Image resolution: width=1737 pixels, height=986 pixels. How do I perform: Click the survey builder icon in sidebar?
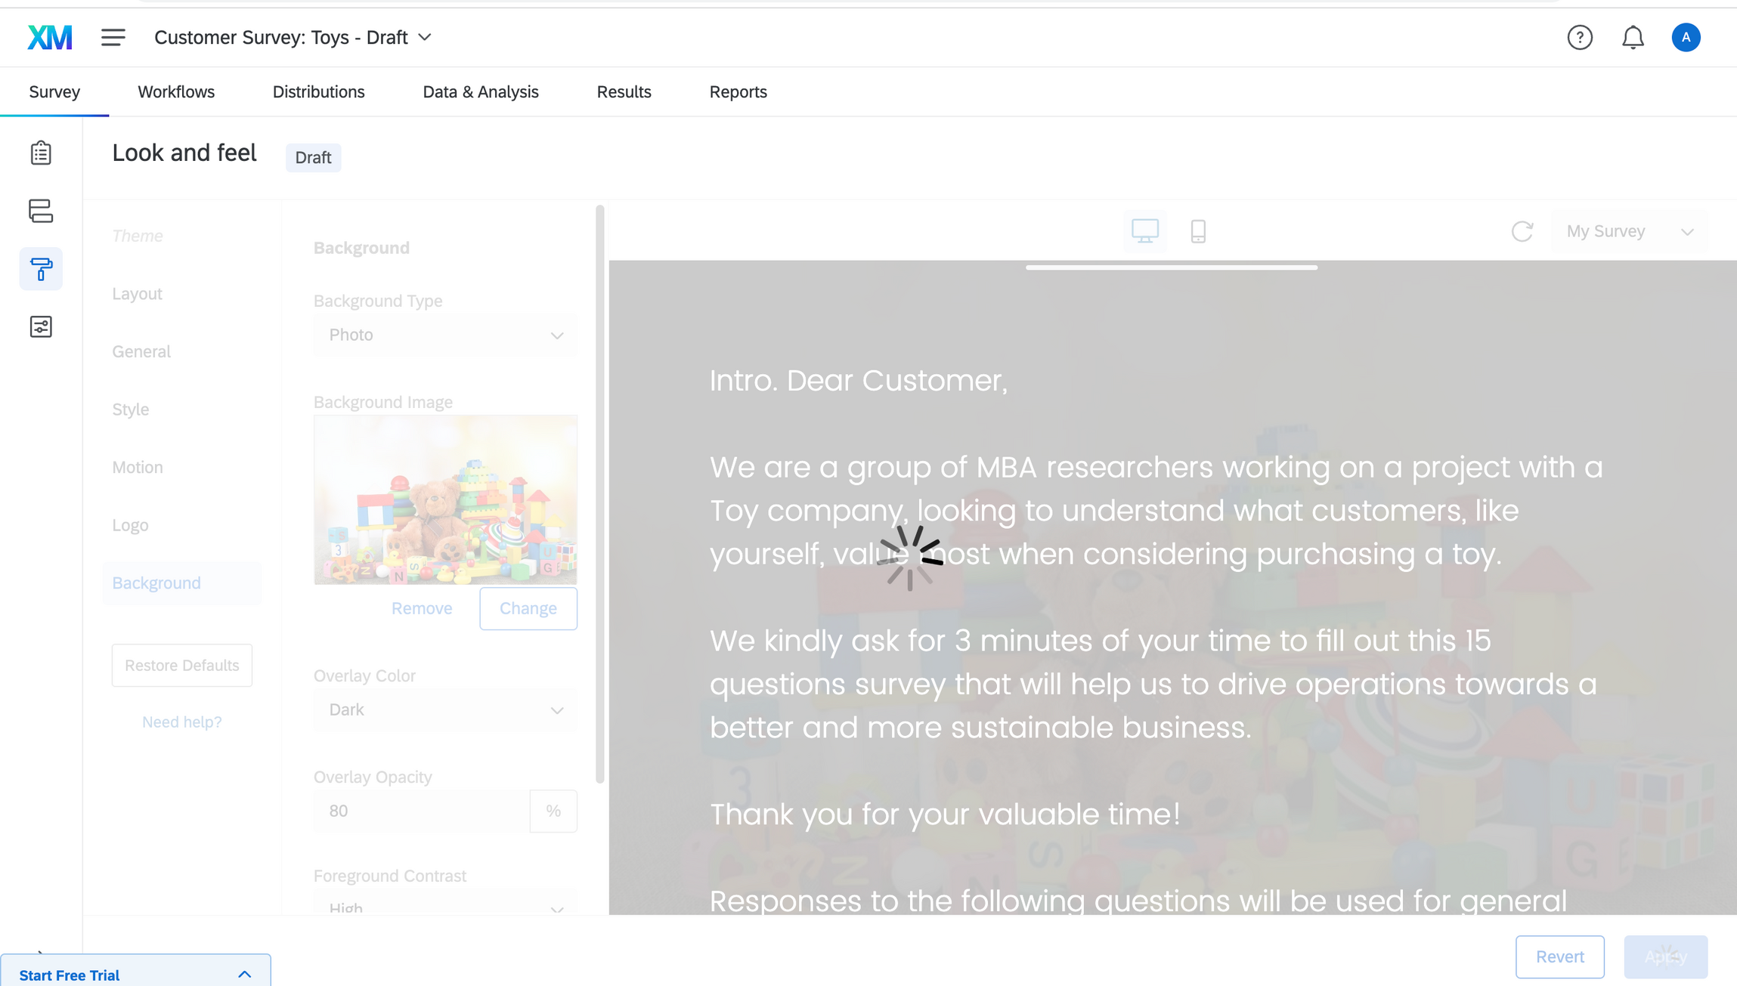pos(42,153)
